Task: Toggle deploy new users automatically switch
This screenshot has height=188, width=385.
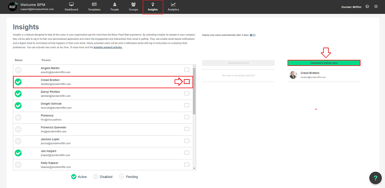Action: tap(252, 35)
